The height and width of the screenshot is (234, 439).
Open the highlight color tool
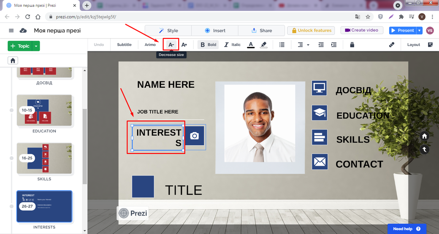click(x=263, y=44)
